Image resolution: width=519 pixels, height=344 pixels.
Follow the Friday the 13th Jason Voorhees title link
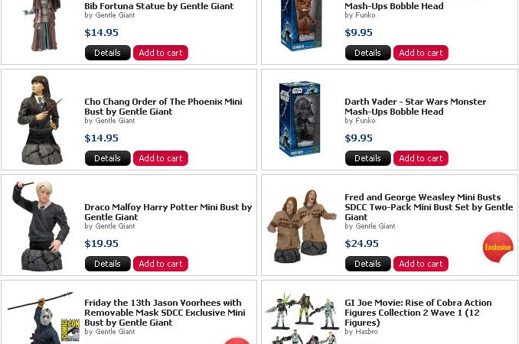click(x=165, y=313)
